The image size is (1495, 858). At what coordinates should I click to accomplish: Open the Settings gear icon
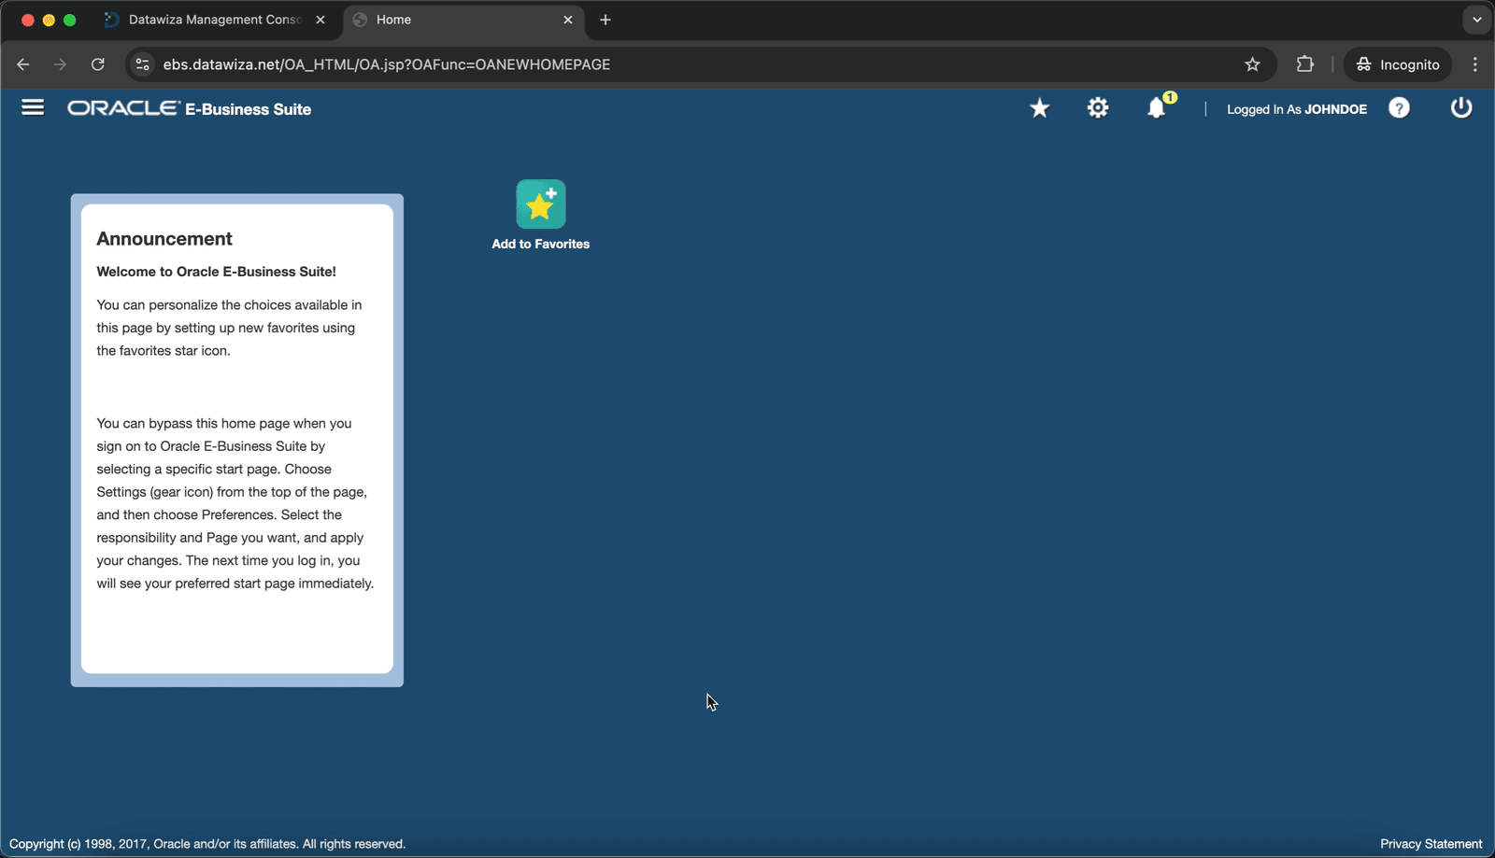point(1098,108)
